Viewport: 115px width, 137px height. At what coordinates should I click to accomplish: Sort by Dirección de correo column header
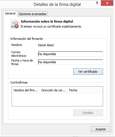tap(53, 90)
